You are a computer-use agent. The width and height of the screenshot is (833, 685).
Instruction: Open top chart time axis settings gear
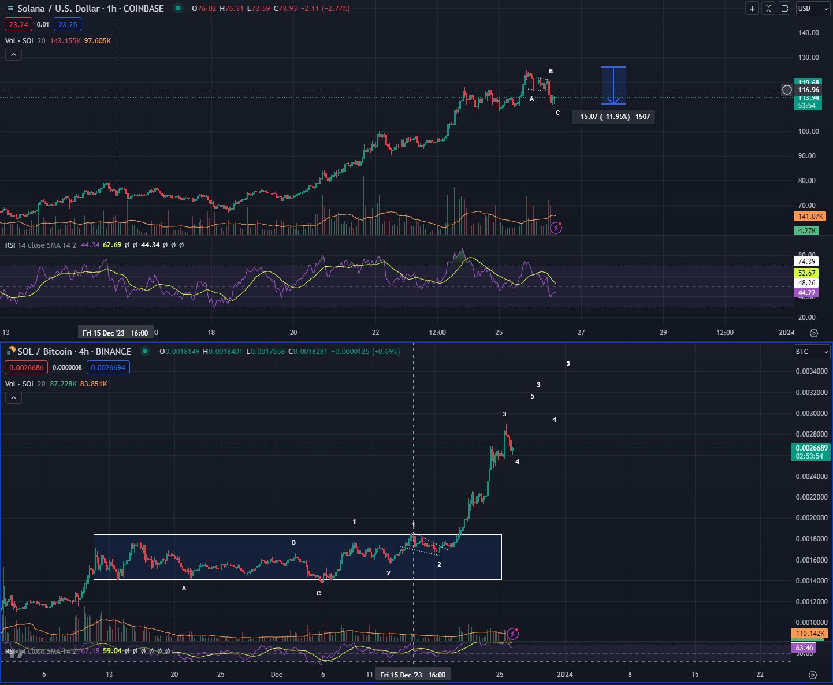point(814,333)
